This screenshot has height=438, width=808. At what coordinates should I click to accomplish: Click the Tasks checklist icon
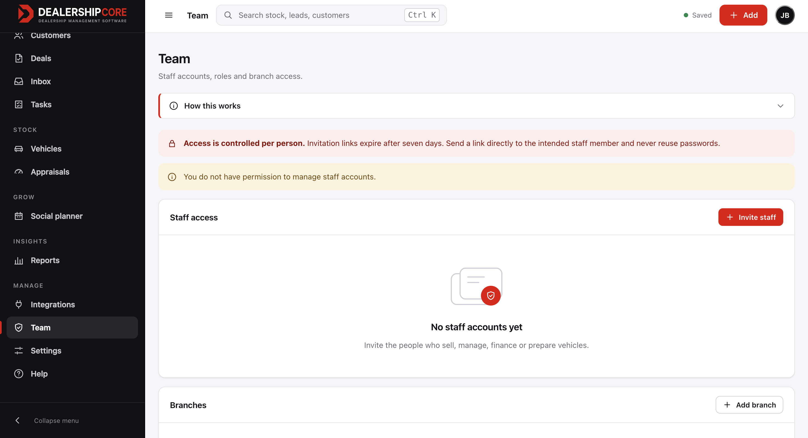(19, 104)
